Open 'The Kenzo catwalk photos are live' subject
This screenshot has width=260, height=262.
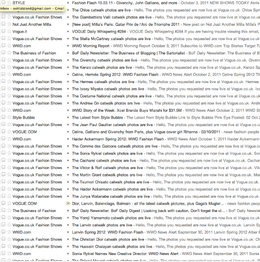coord(102,68)
